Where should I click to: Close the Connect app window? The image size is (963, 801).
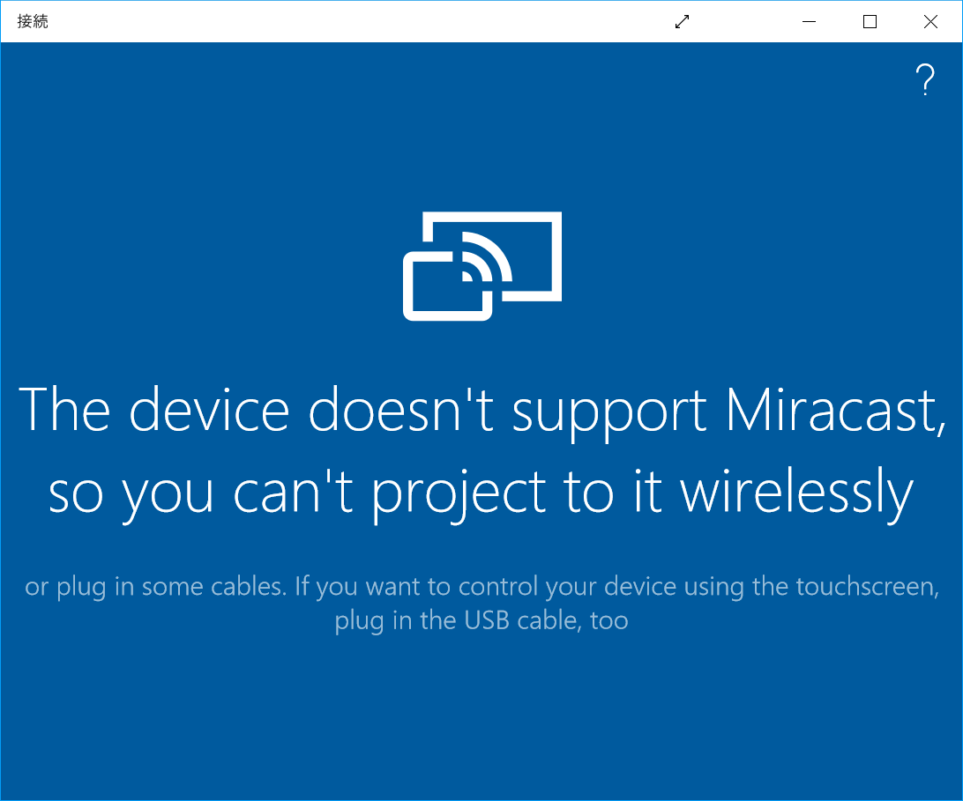click(931, 21)
